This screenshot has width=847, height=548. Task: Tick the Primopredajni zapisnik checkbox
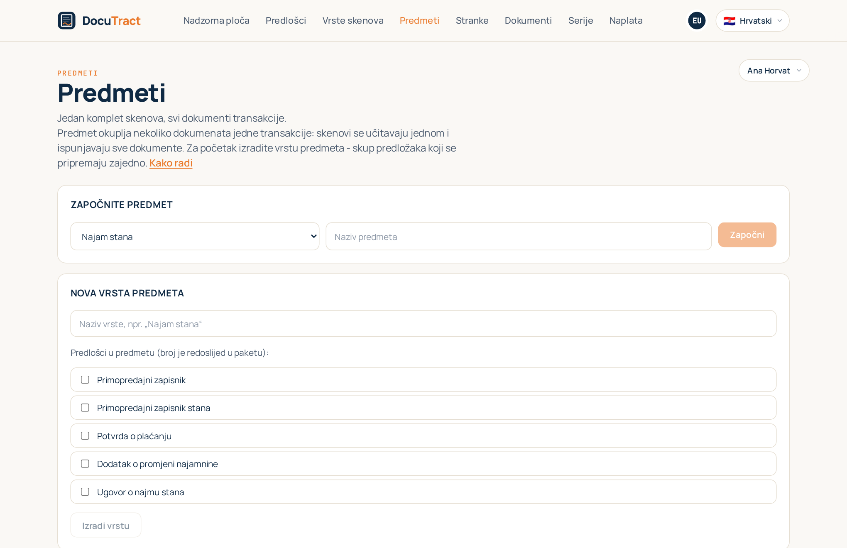tap(85, 379)
